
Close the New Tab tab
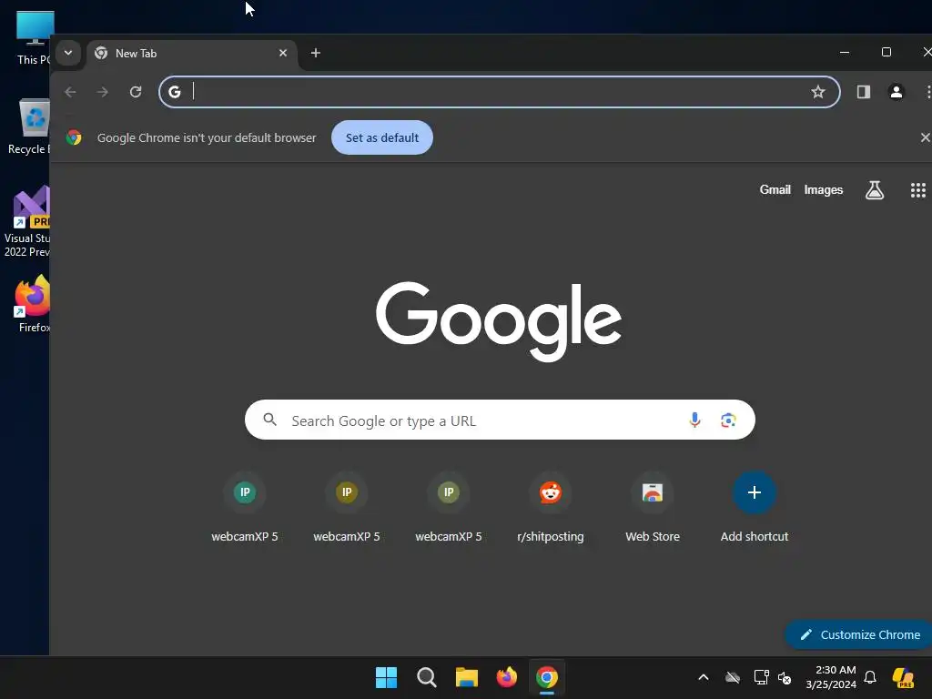[283, 53]
